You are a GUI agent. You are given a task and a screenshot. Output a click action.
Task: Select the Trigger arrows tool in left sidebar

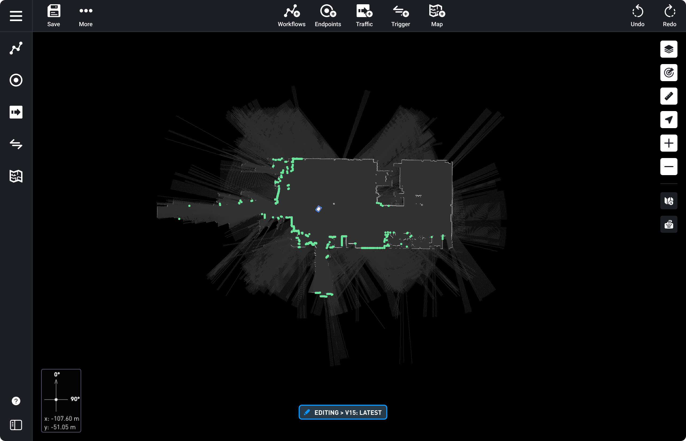pyautogui.click(x=16, y=144)
